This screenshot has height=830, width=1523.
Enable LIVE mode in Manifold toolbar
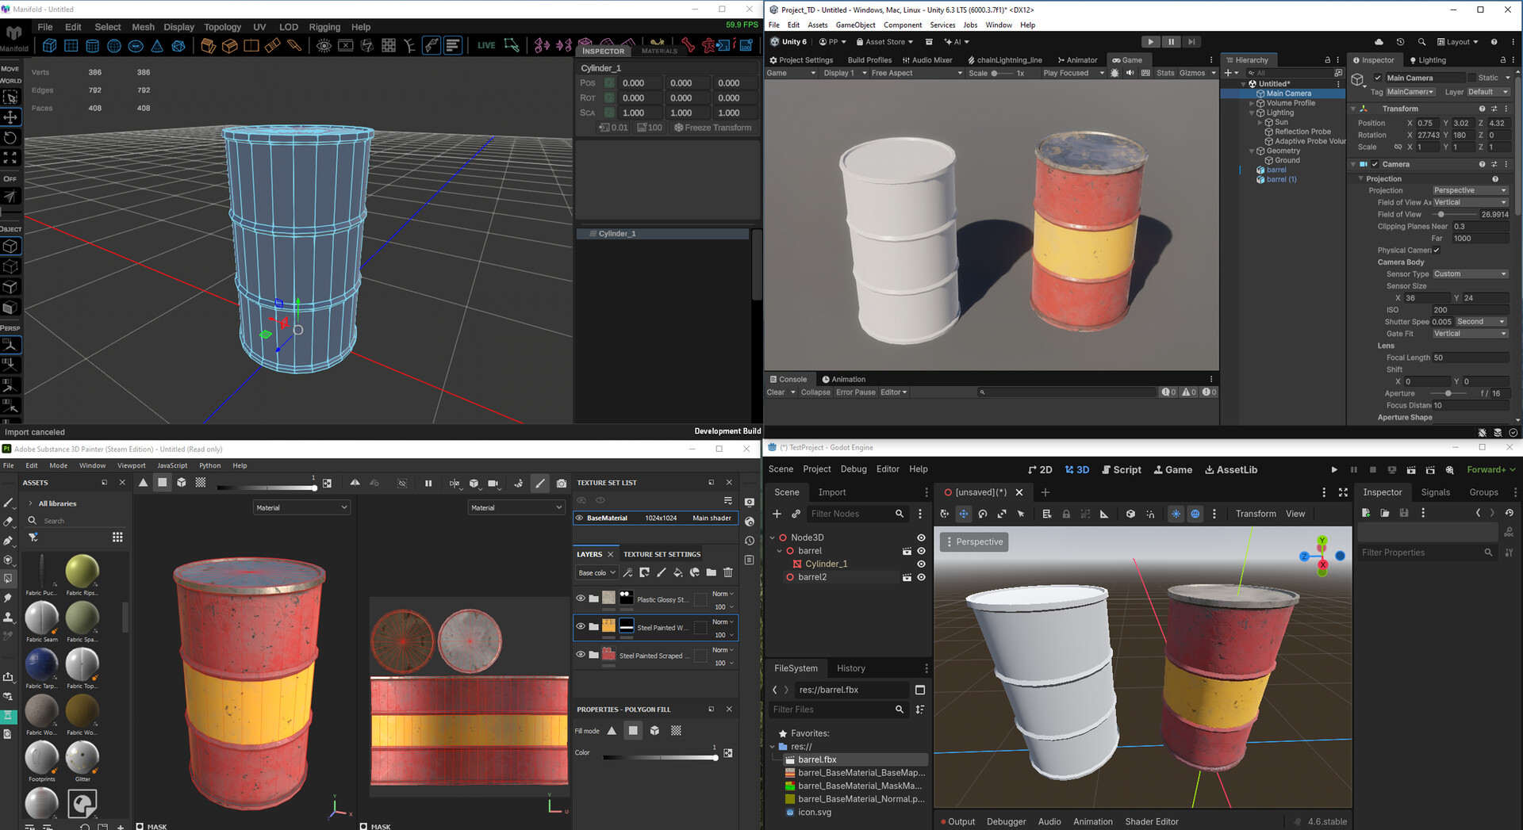pyautogui.click(x=485, y=45)
